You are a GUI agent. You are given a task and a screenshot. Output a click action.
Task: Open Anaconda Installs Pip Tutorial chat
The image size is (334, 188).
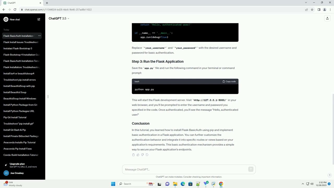(x=19, y=142)
